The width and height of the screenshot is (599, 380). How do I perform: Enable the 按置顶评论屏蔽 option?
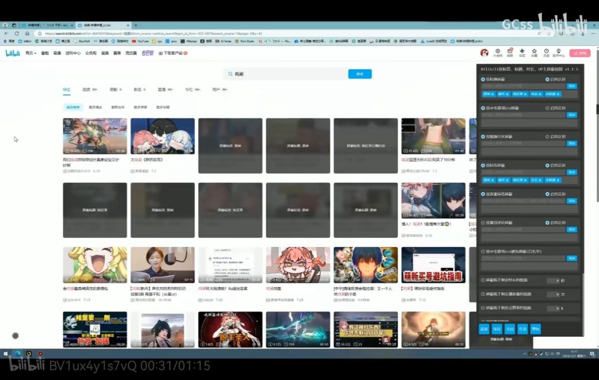click(483, 223)
